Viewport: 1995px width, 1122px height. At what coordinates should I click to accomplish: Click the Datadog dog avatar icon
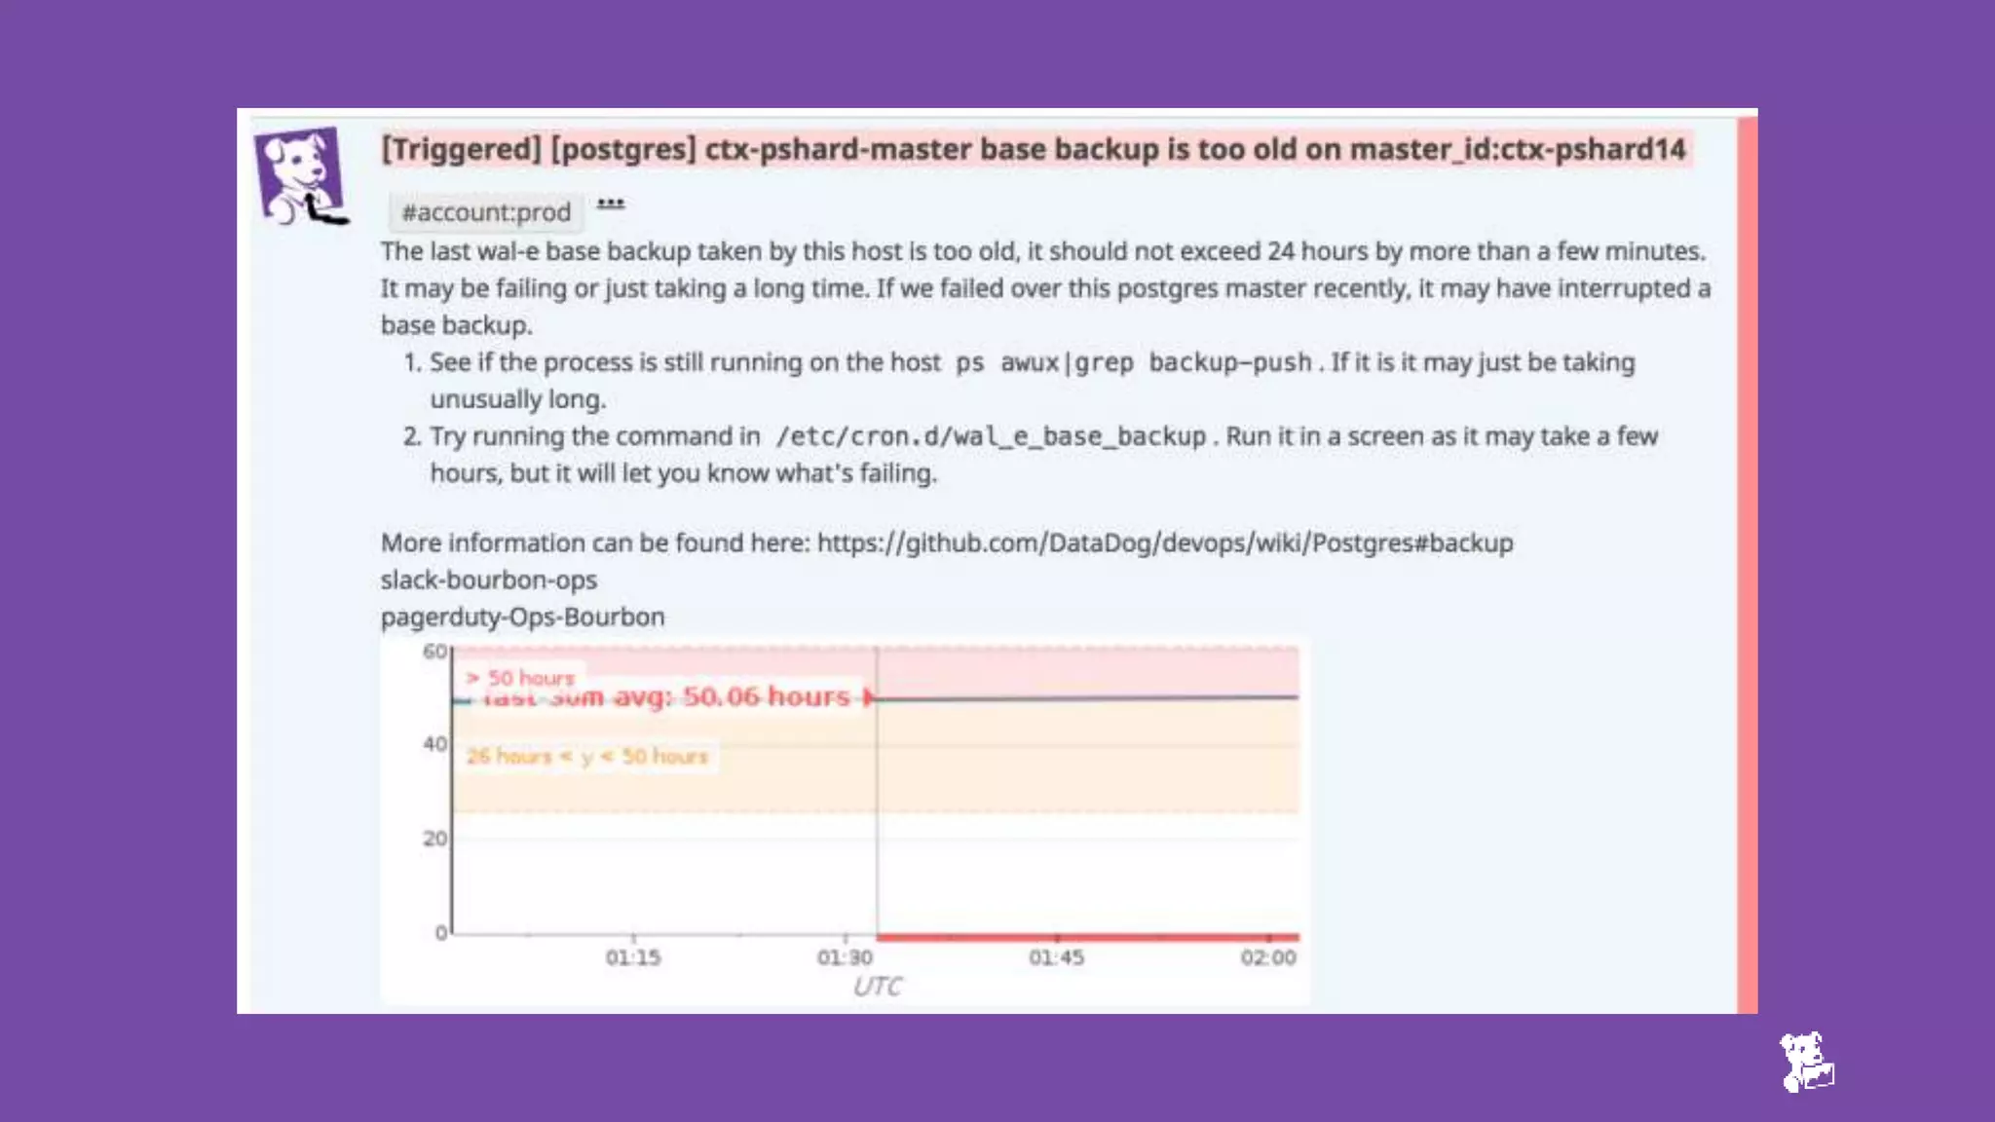[x=301, y=175]
